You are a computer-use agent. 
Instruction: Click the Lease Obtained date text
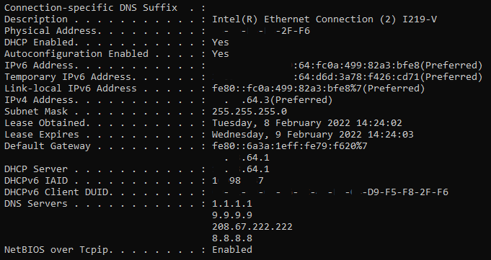[x=307, y=123]
